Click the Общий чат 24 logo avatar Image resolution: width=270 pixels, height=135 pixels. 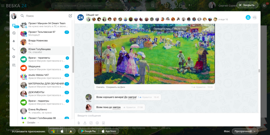(x=81, y=17)
